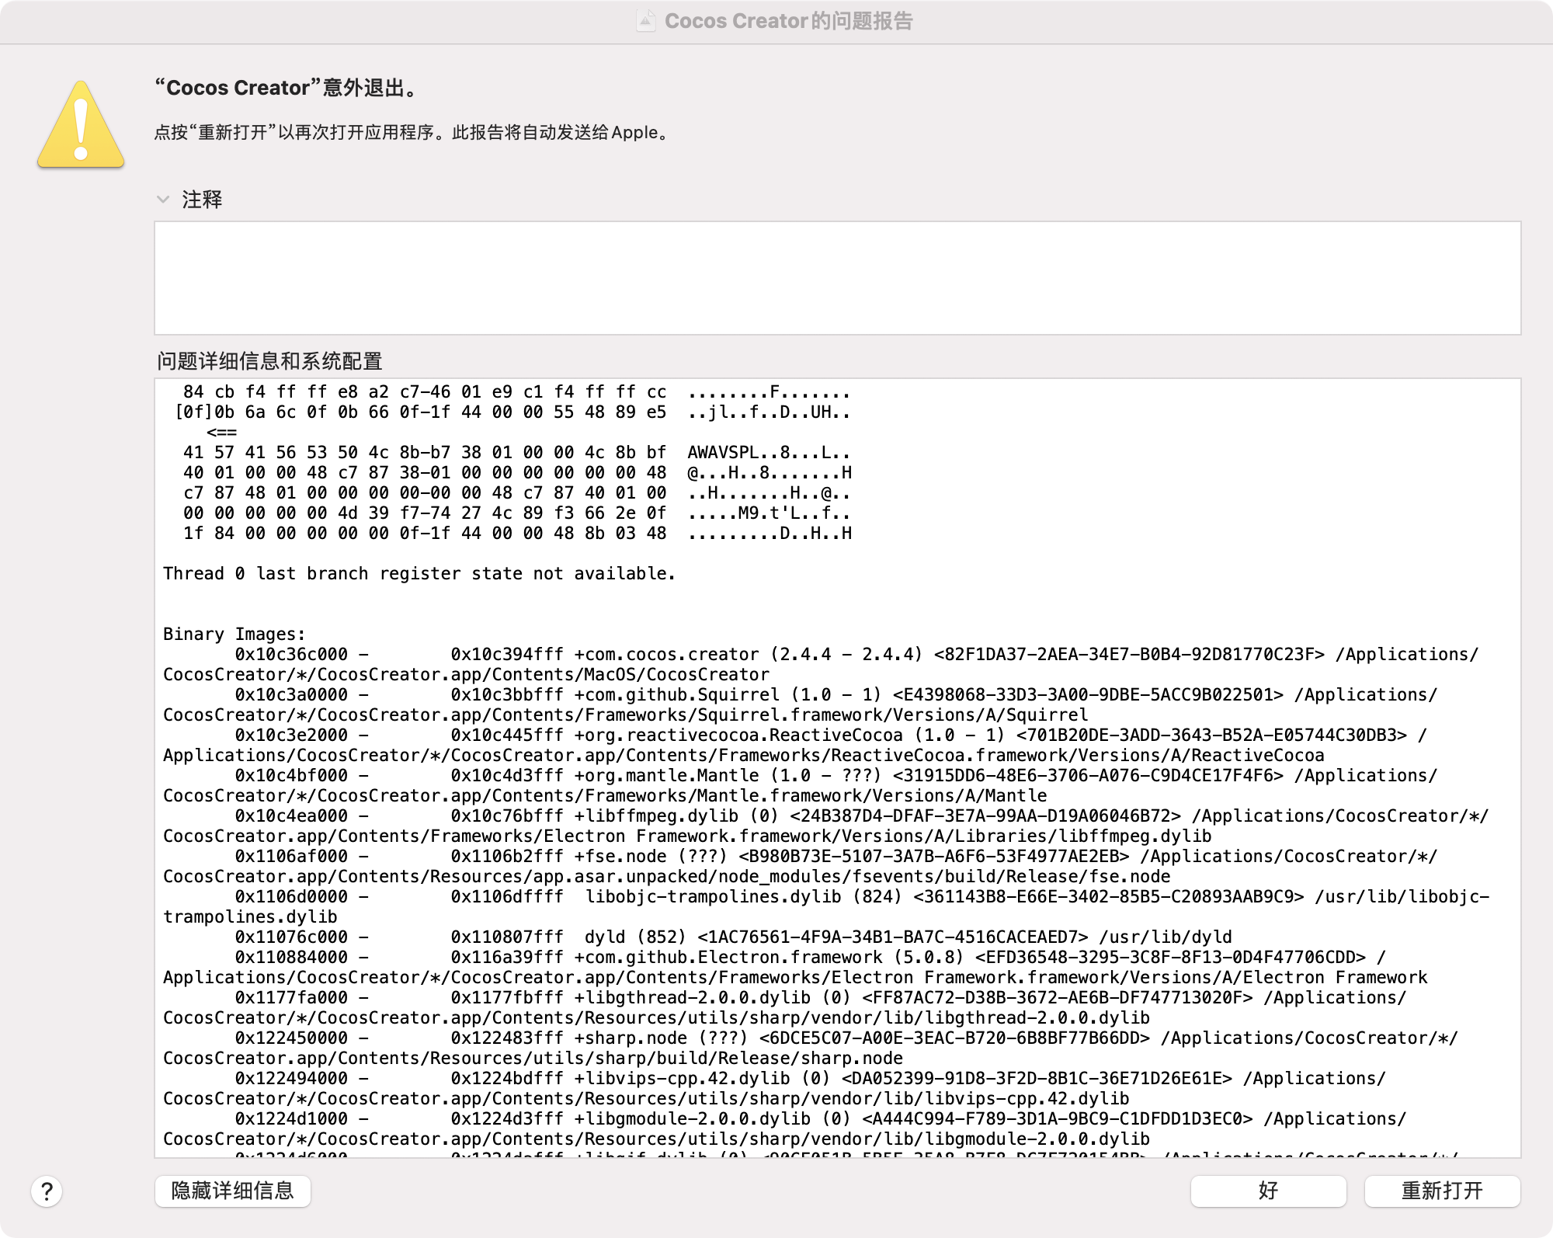Click the '<==' arrow marker in hex dump
Viewport: 1553px width, 1238px height.
(x=222, y=433)
